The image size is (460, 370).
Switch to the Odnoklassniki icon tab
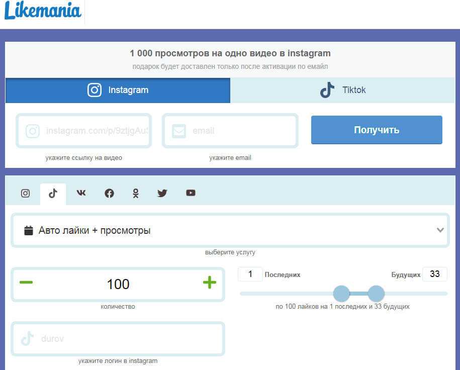coord(135,193)
